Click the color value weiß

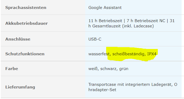point(93,69)
